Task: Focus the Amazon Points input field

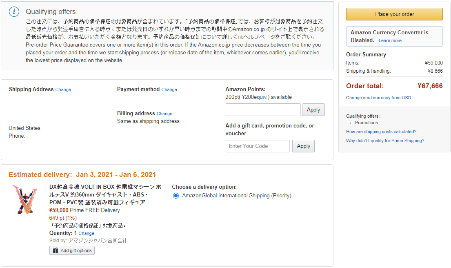Action: 263,109
